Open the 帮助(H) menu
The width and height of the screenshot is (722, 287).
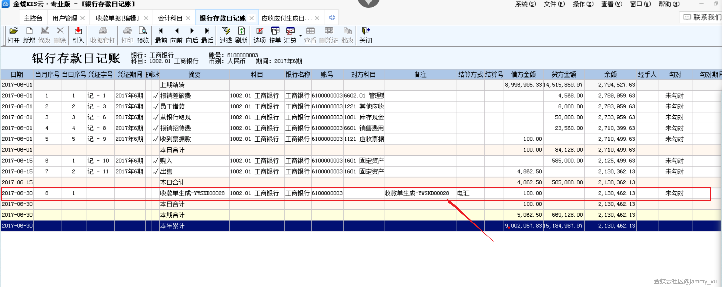[669, 4]
